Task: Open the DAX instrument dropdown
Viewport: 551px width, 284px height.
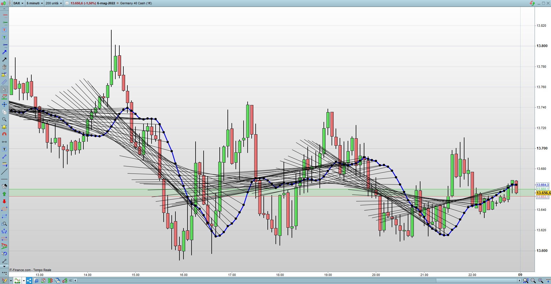Action: [x=18, y=3]
